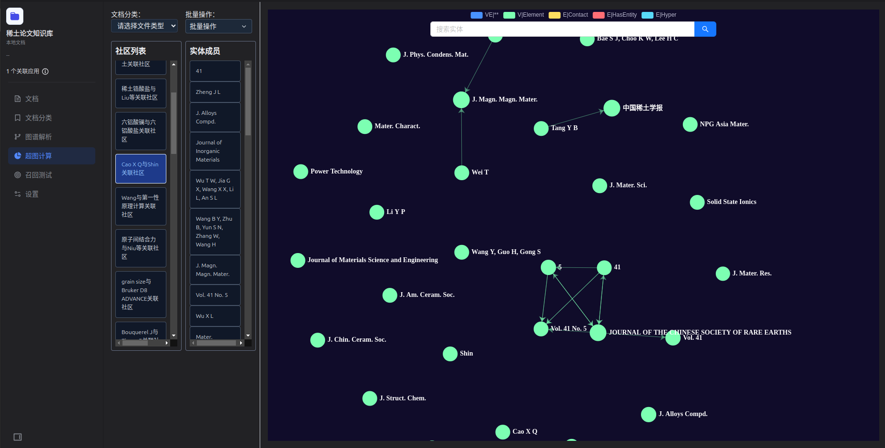Open the 设置 sidebar menu item
The width and height of the screenshot is (885, 448).
(x=51, y=194)
